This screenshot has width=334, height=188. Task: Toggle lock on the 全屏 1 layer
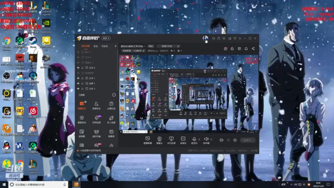pos(82,83)
